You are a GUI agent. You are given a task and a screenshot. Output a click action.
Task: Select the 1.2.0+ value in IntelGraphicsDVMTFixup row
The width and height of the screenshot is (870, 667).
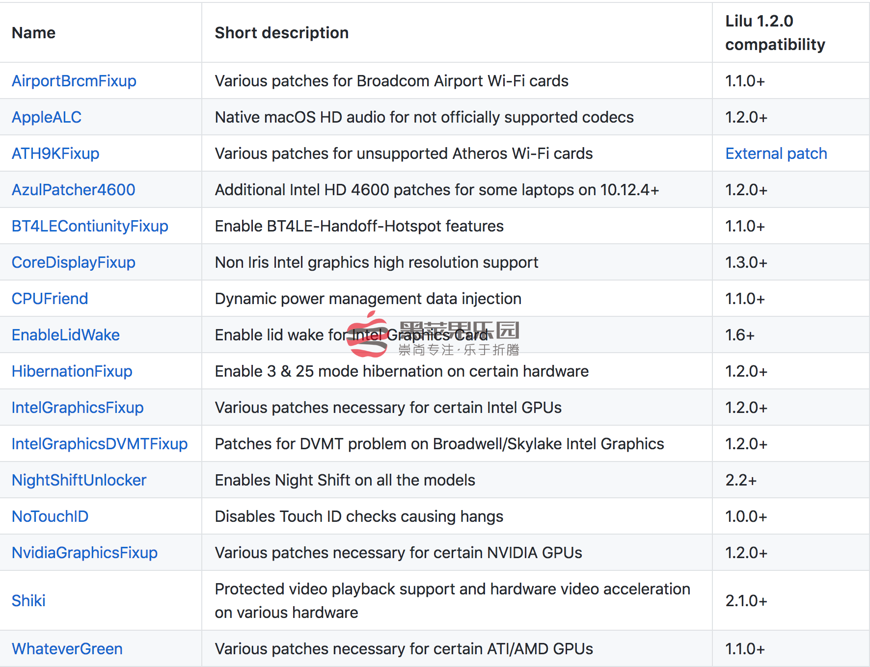point(746,444)
